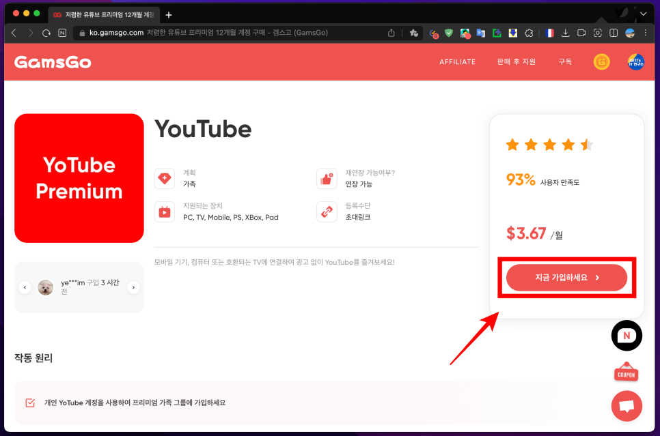Click the video camera toolbar icon
Image resolution: width=660 pixels, height=436 pixels.
click(581, 33)
